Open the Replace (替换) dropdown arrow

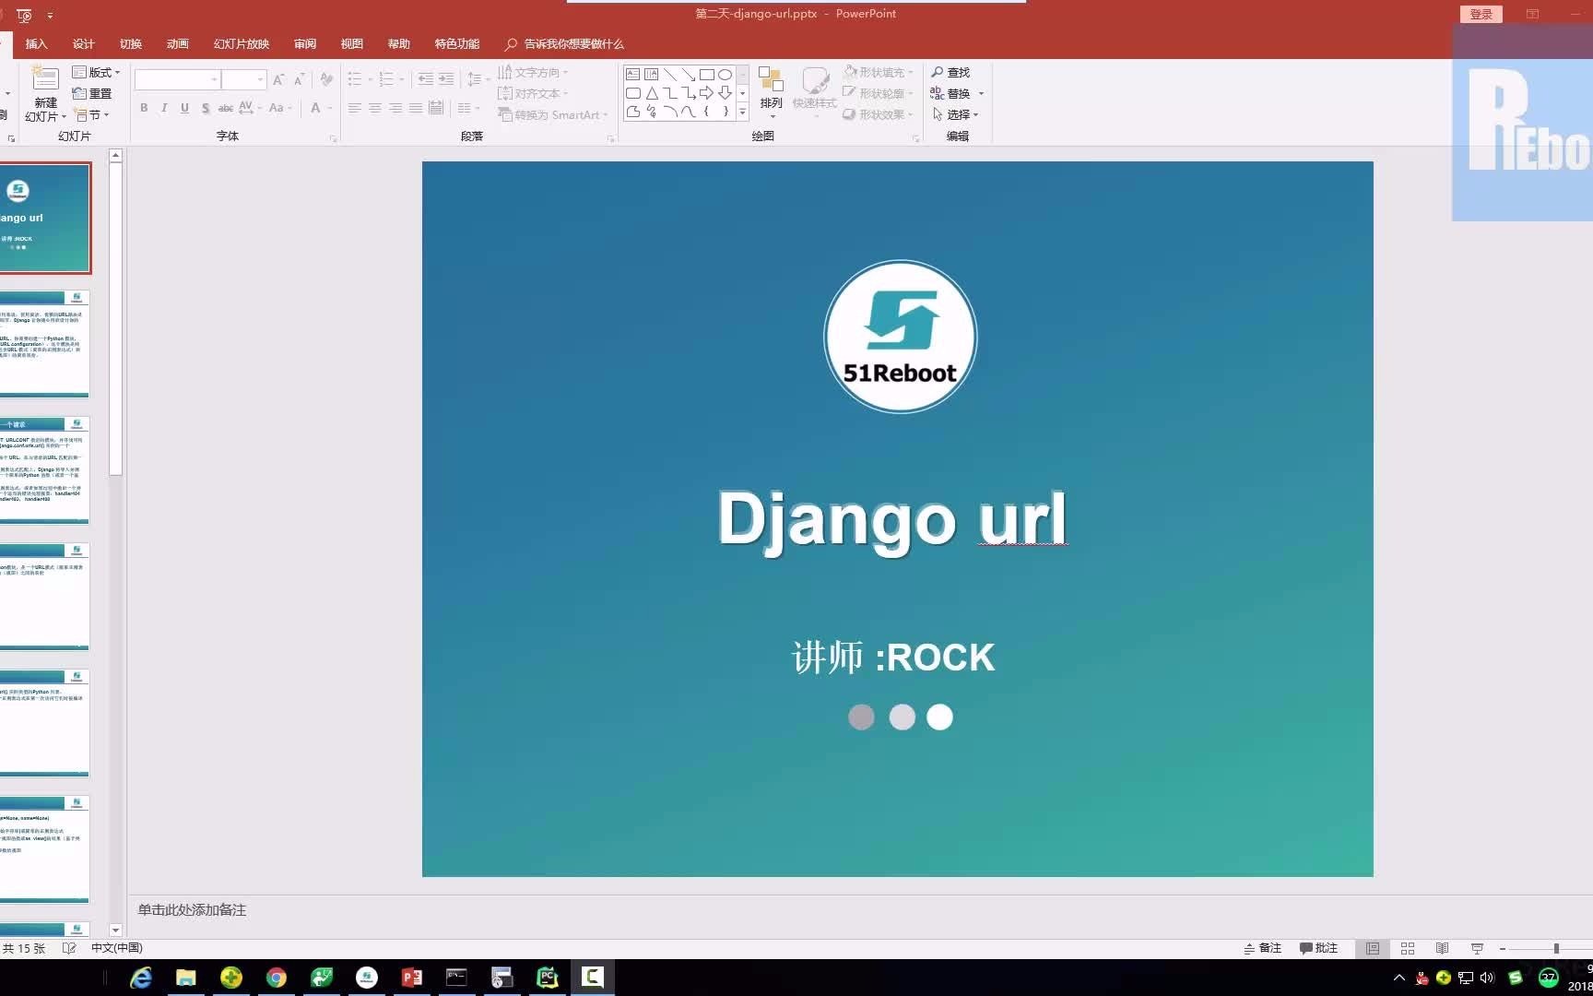click(x=981, y=93)
